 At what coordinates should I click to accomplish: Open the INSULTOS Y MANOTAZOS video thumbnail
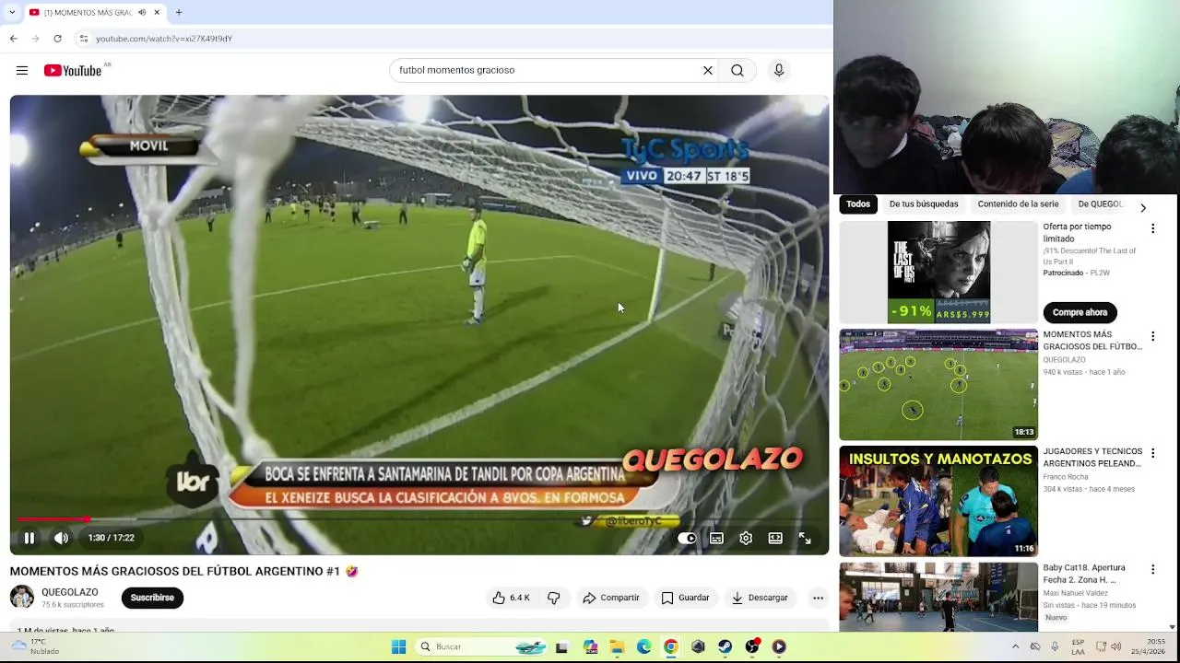pyautogui.click(x=938, y=501)
